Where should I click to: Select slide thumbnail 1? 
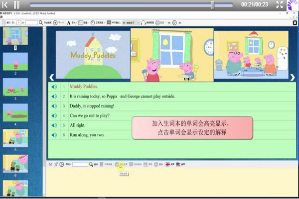(15, 36)
